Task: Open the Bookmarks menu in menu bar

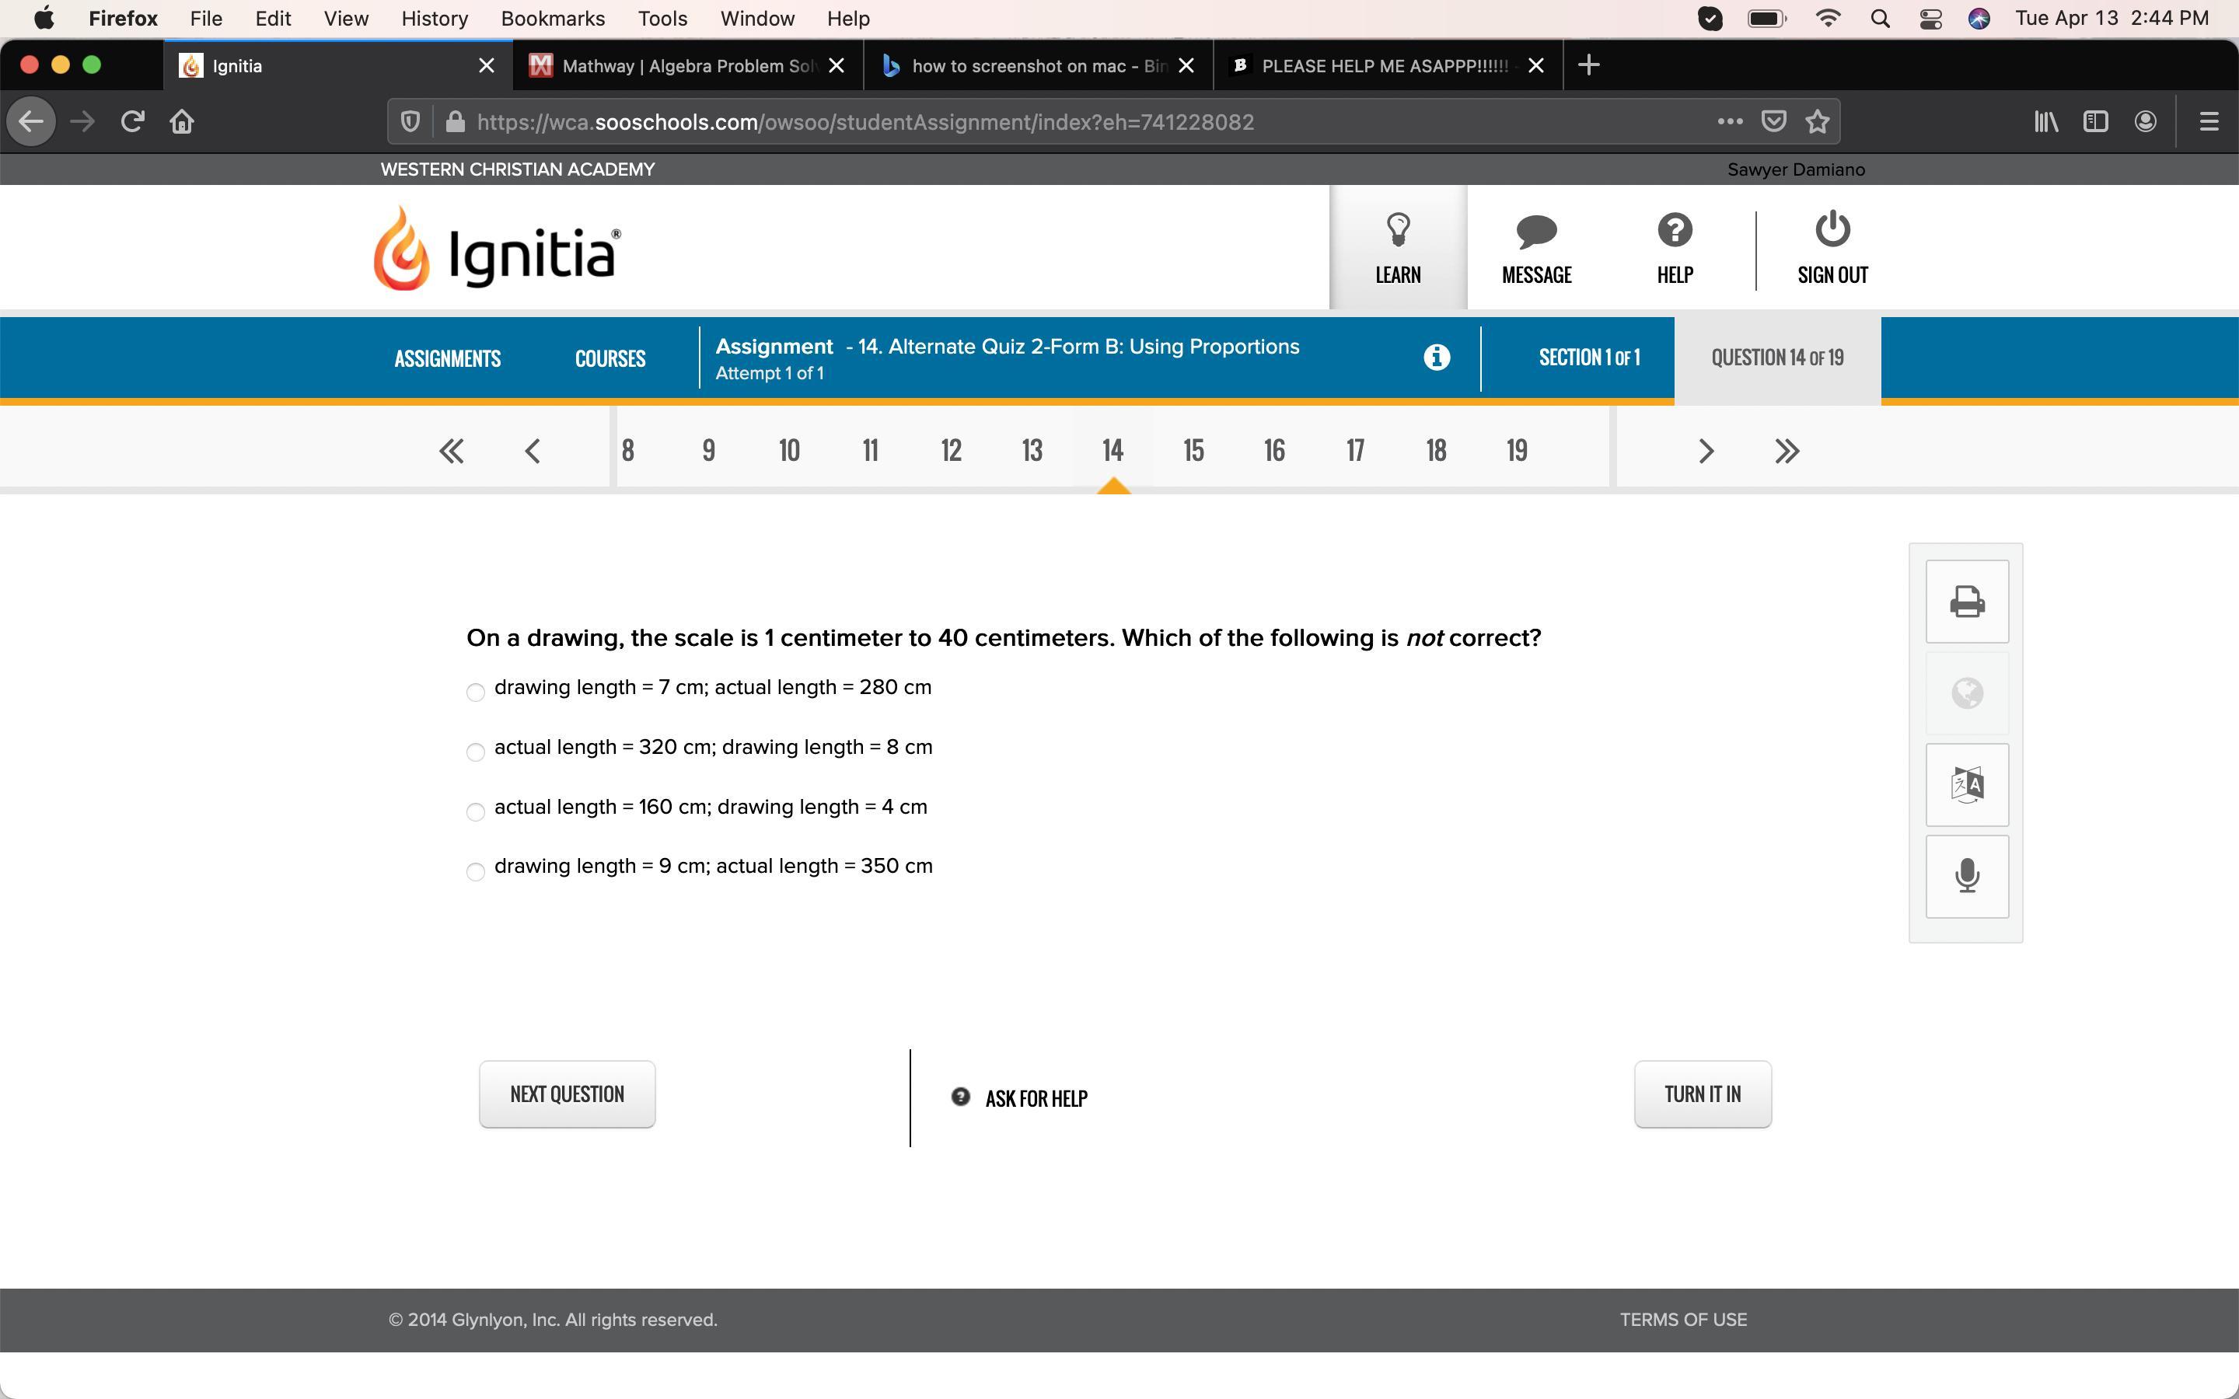Action: (552, 19)
